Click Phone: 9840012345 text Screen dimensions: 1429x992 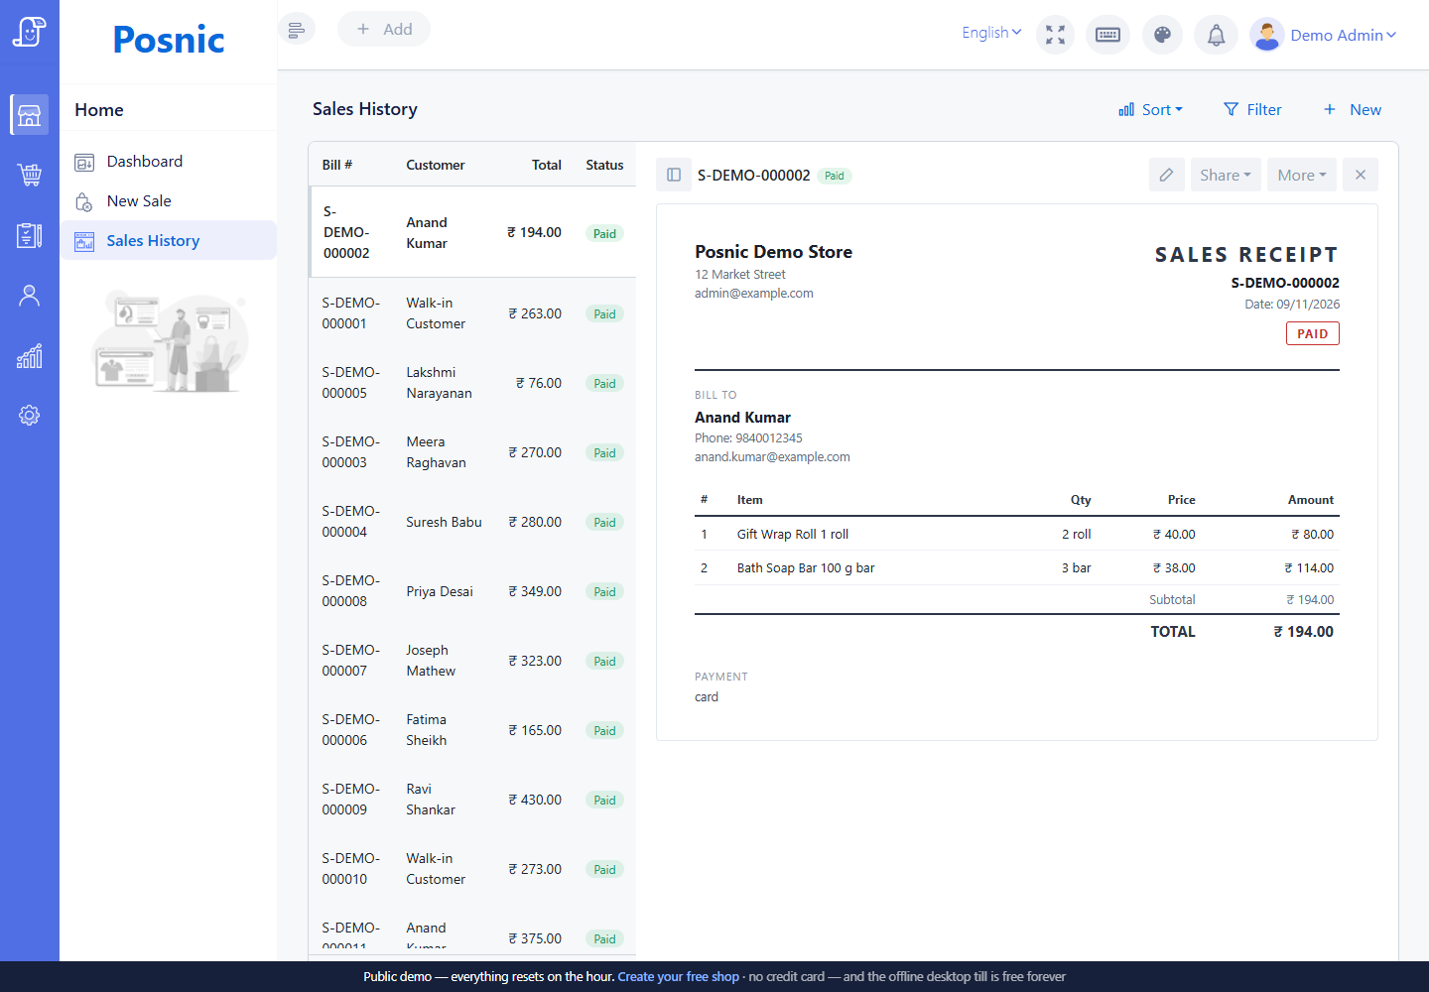click(748, 438)
